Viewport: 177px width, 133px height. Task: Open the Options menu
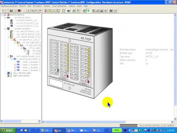tap(72, 6)
